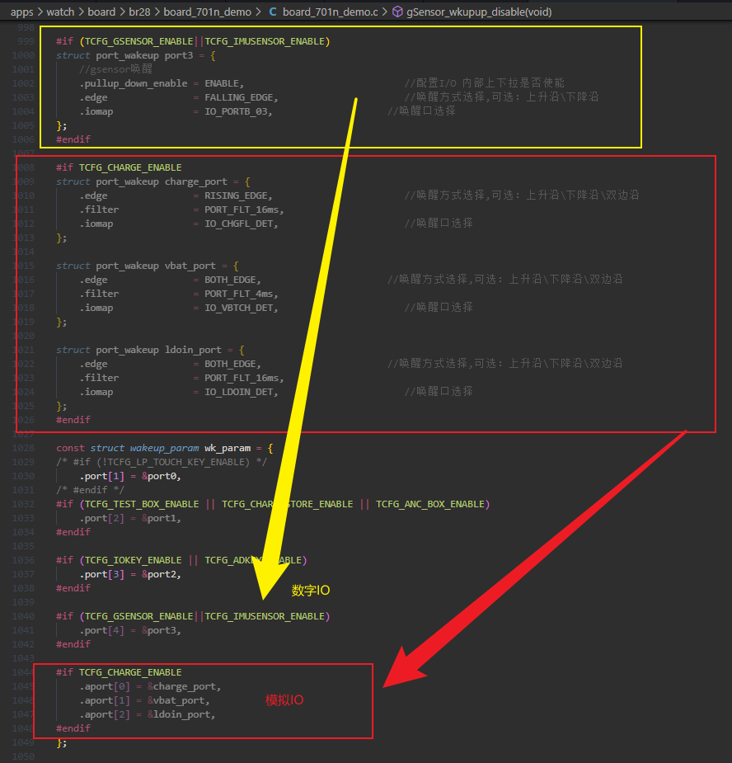Click the FALLING_EDGE value
732x763 pixels.
[239, 97]
